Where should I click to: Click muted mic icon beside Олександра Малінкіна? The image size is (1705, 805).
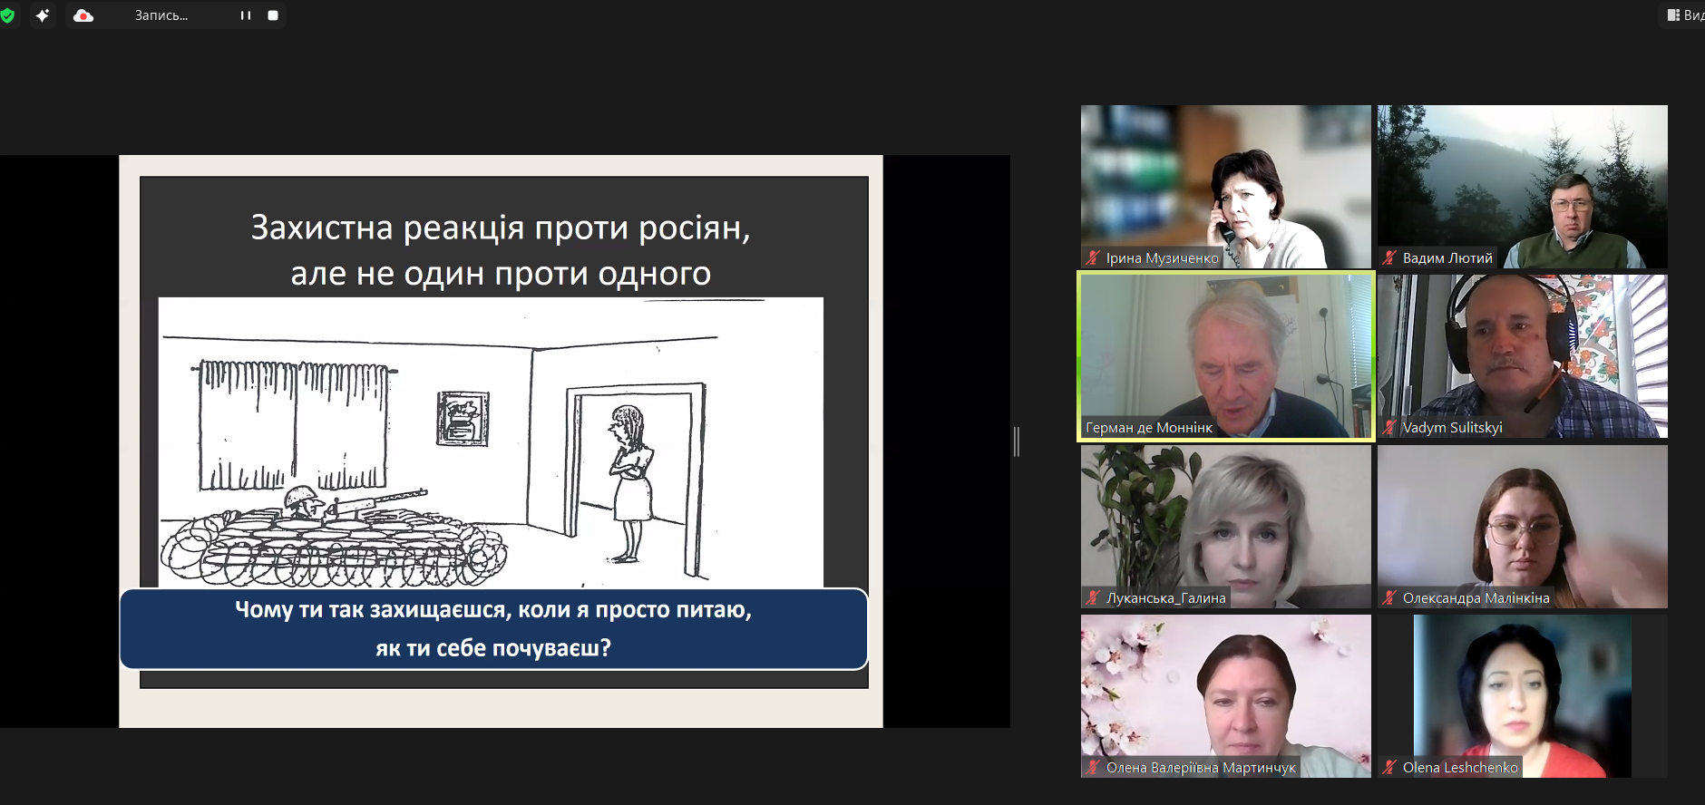click(x=1389, y=597)
